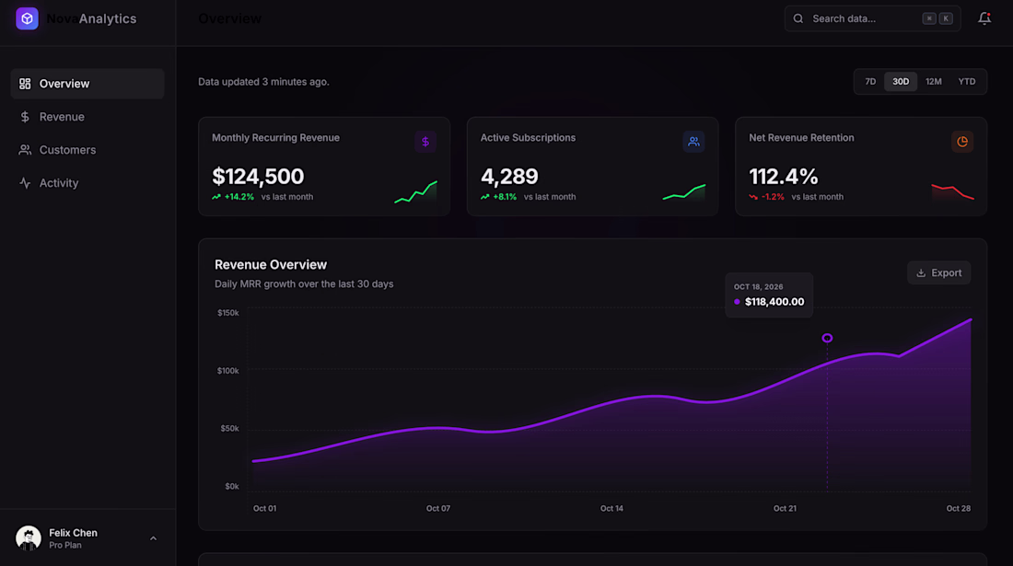This screenshot has height=566, width=1013.
Task: Click the $124,500 MRR value
Action: coord(258,176)
